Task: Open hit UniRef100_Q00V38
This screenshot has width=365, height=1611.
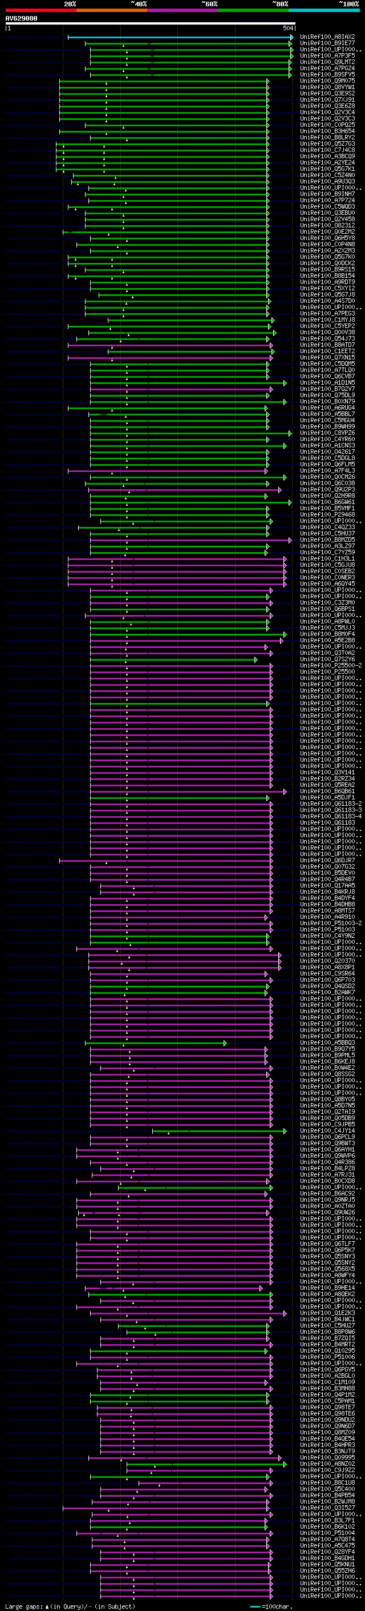Action: click(x=327, y=332)
